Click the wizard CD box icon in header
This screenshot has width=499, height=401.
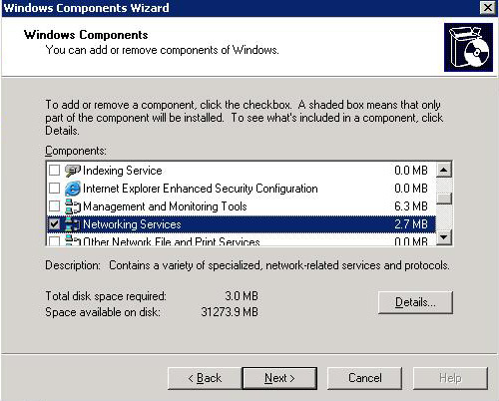[x=468, y=47]
